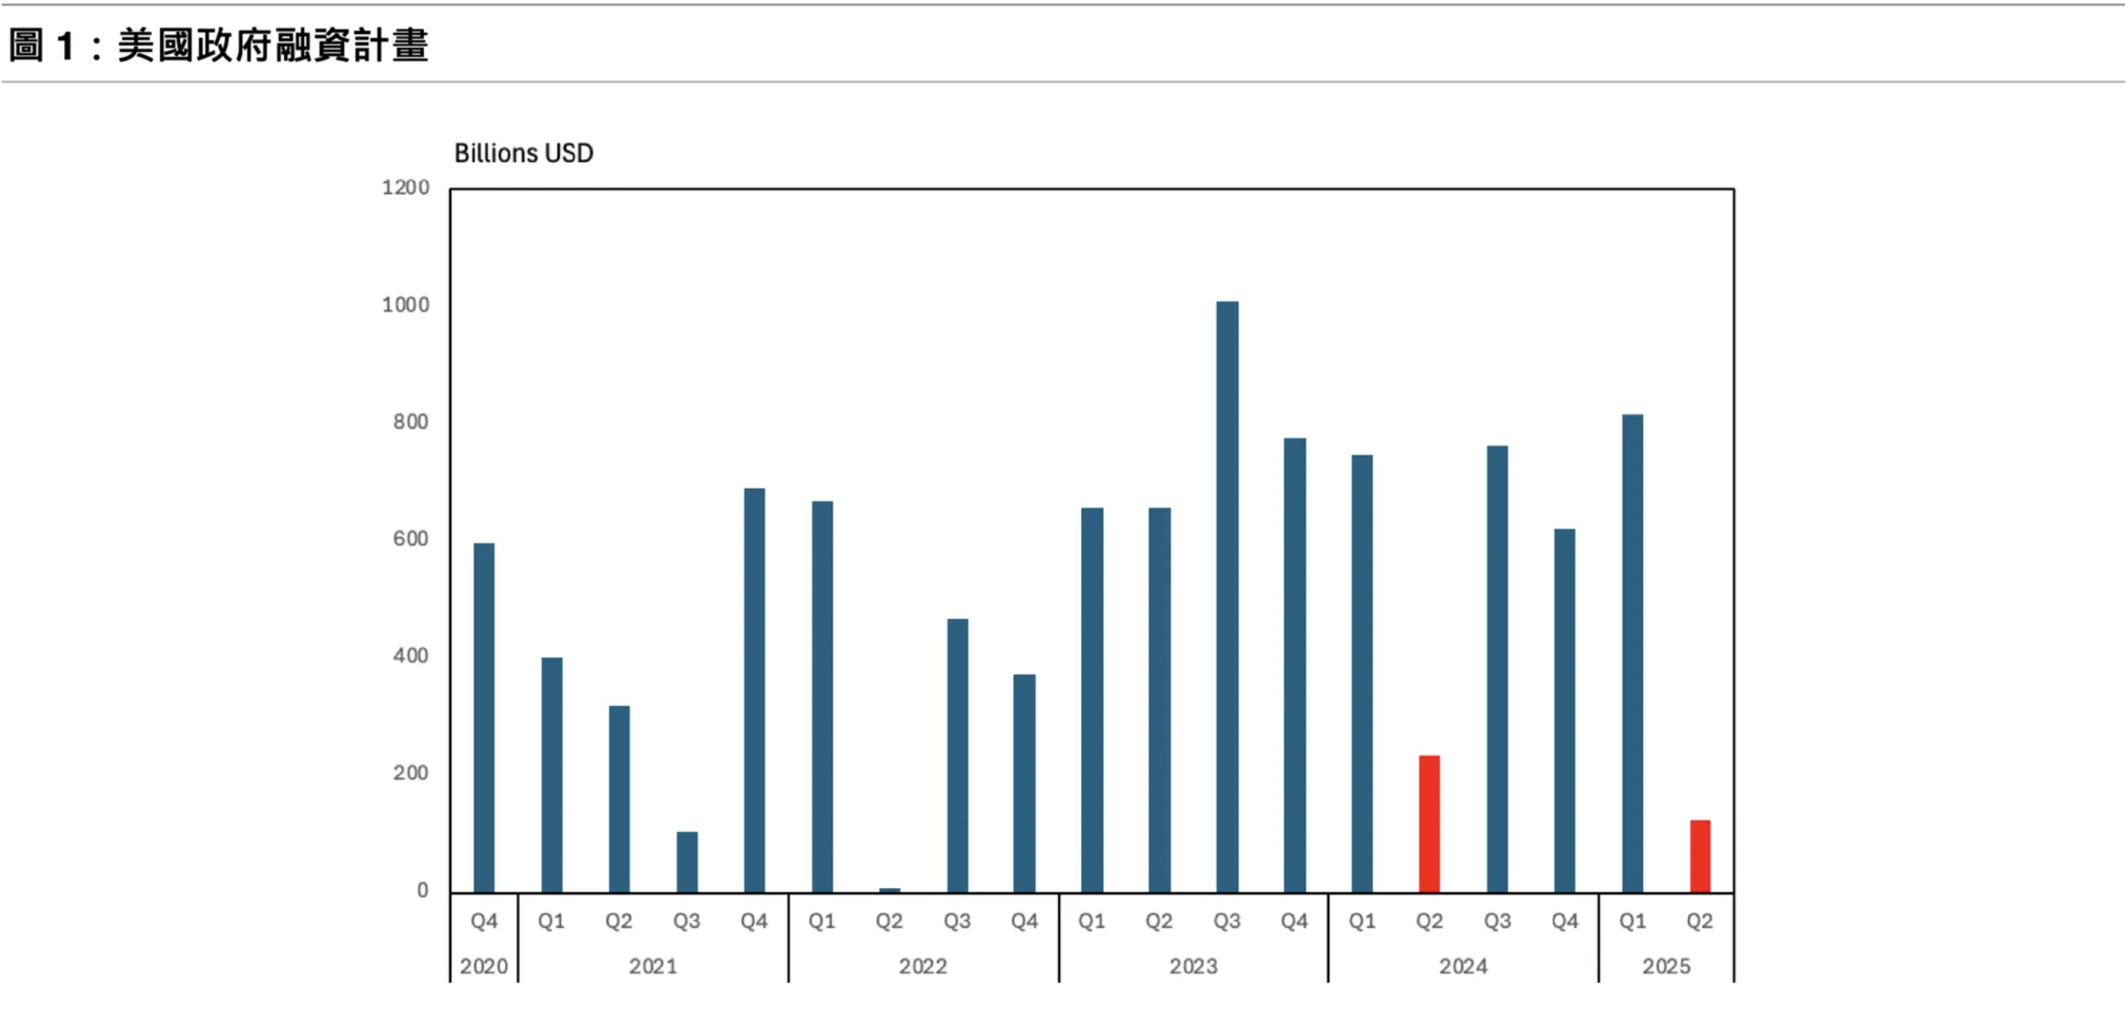Click the 2021 Q3 short bar
Viewport: 2128px width, 1016px height.
click(686, 861)
